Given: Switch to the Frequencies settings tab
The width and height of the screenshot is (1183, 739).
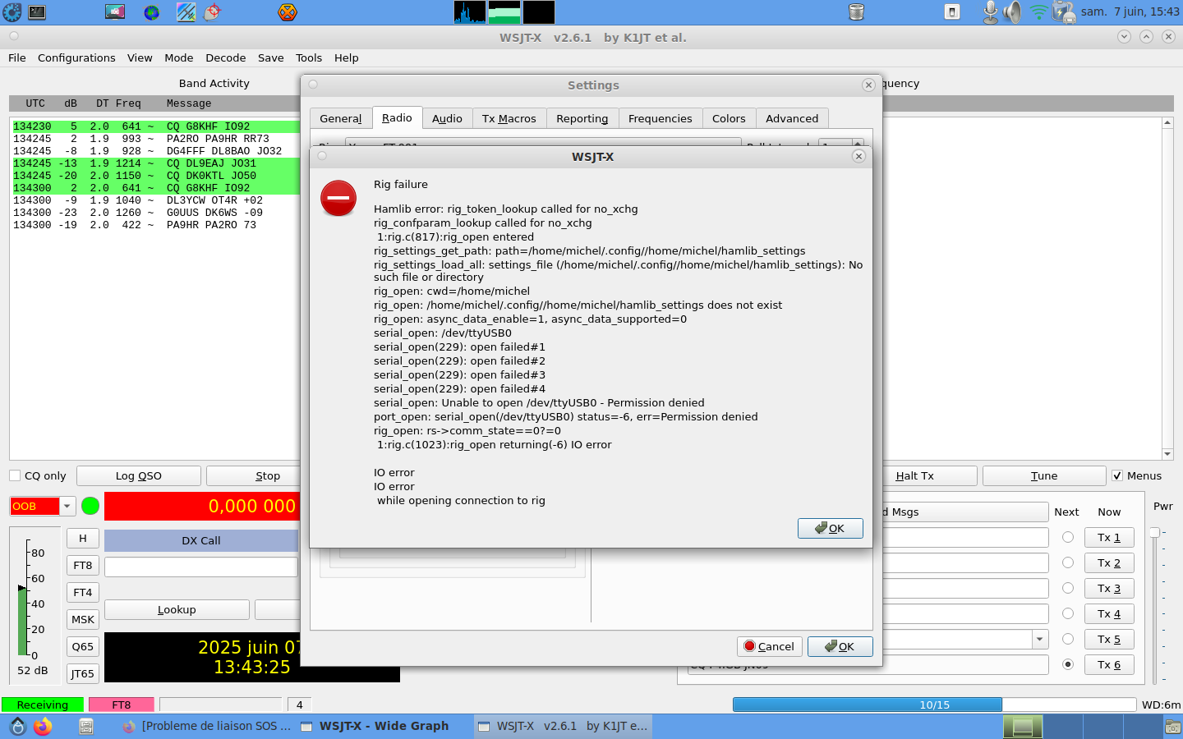Looking at the screenshot, I should 661,118.
